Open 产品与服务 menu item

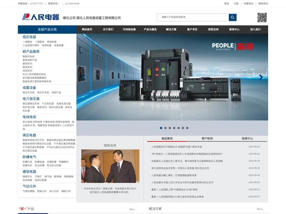[x=150, y=29]
